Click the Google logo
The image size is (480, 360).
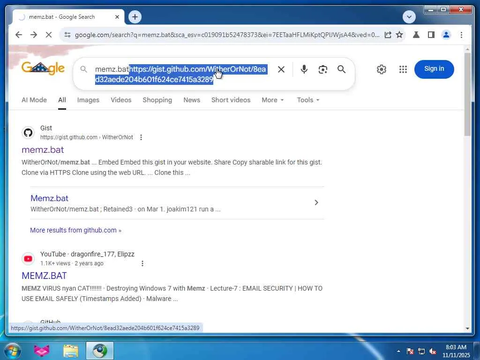(43, 68)
